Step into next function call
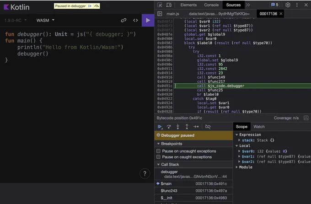The height and width of the screenshot is (204, 311). click(178, 127)
